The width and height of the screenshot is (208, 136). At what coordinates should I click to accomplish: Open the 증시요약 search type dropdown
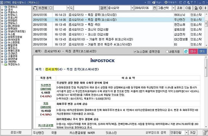(x=132, y=8)
